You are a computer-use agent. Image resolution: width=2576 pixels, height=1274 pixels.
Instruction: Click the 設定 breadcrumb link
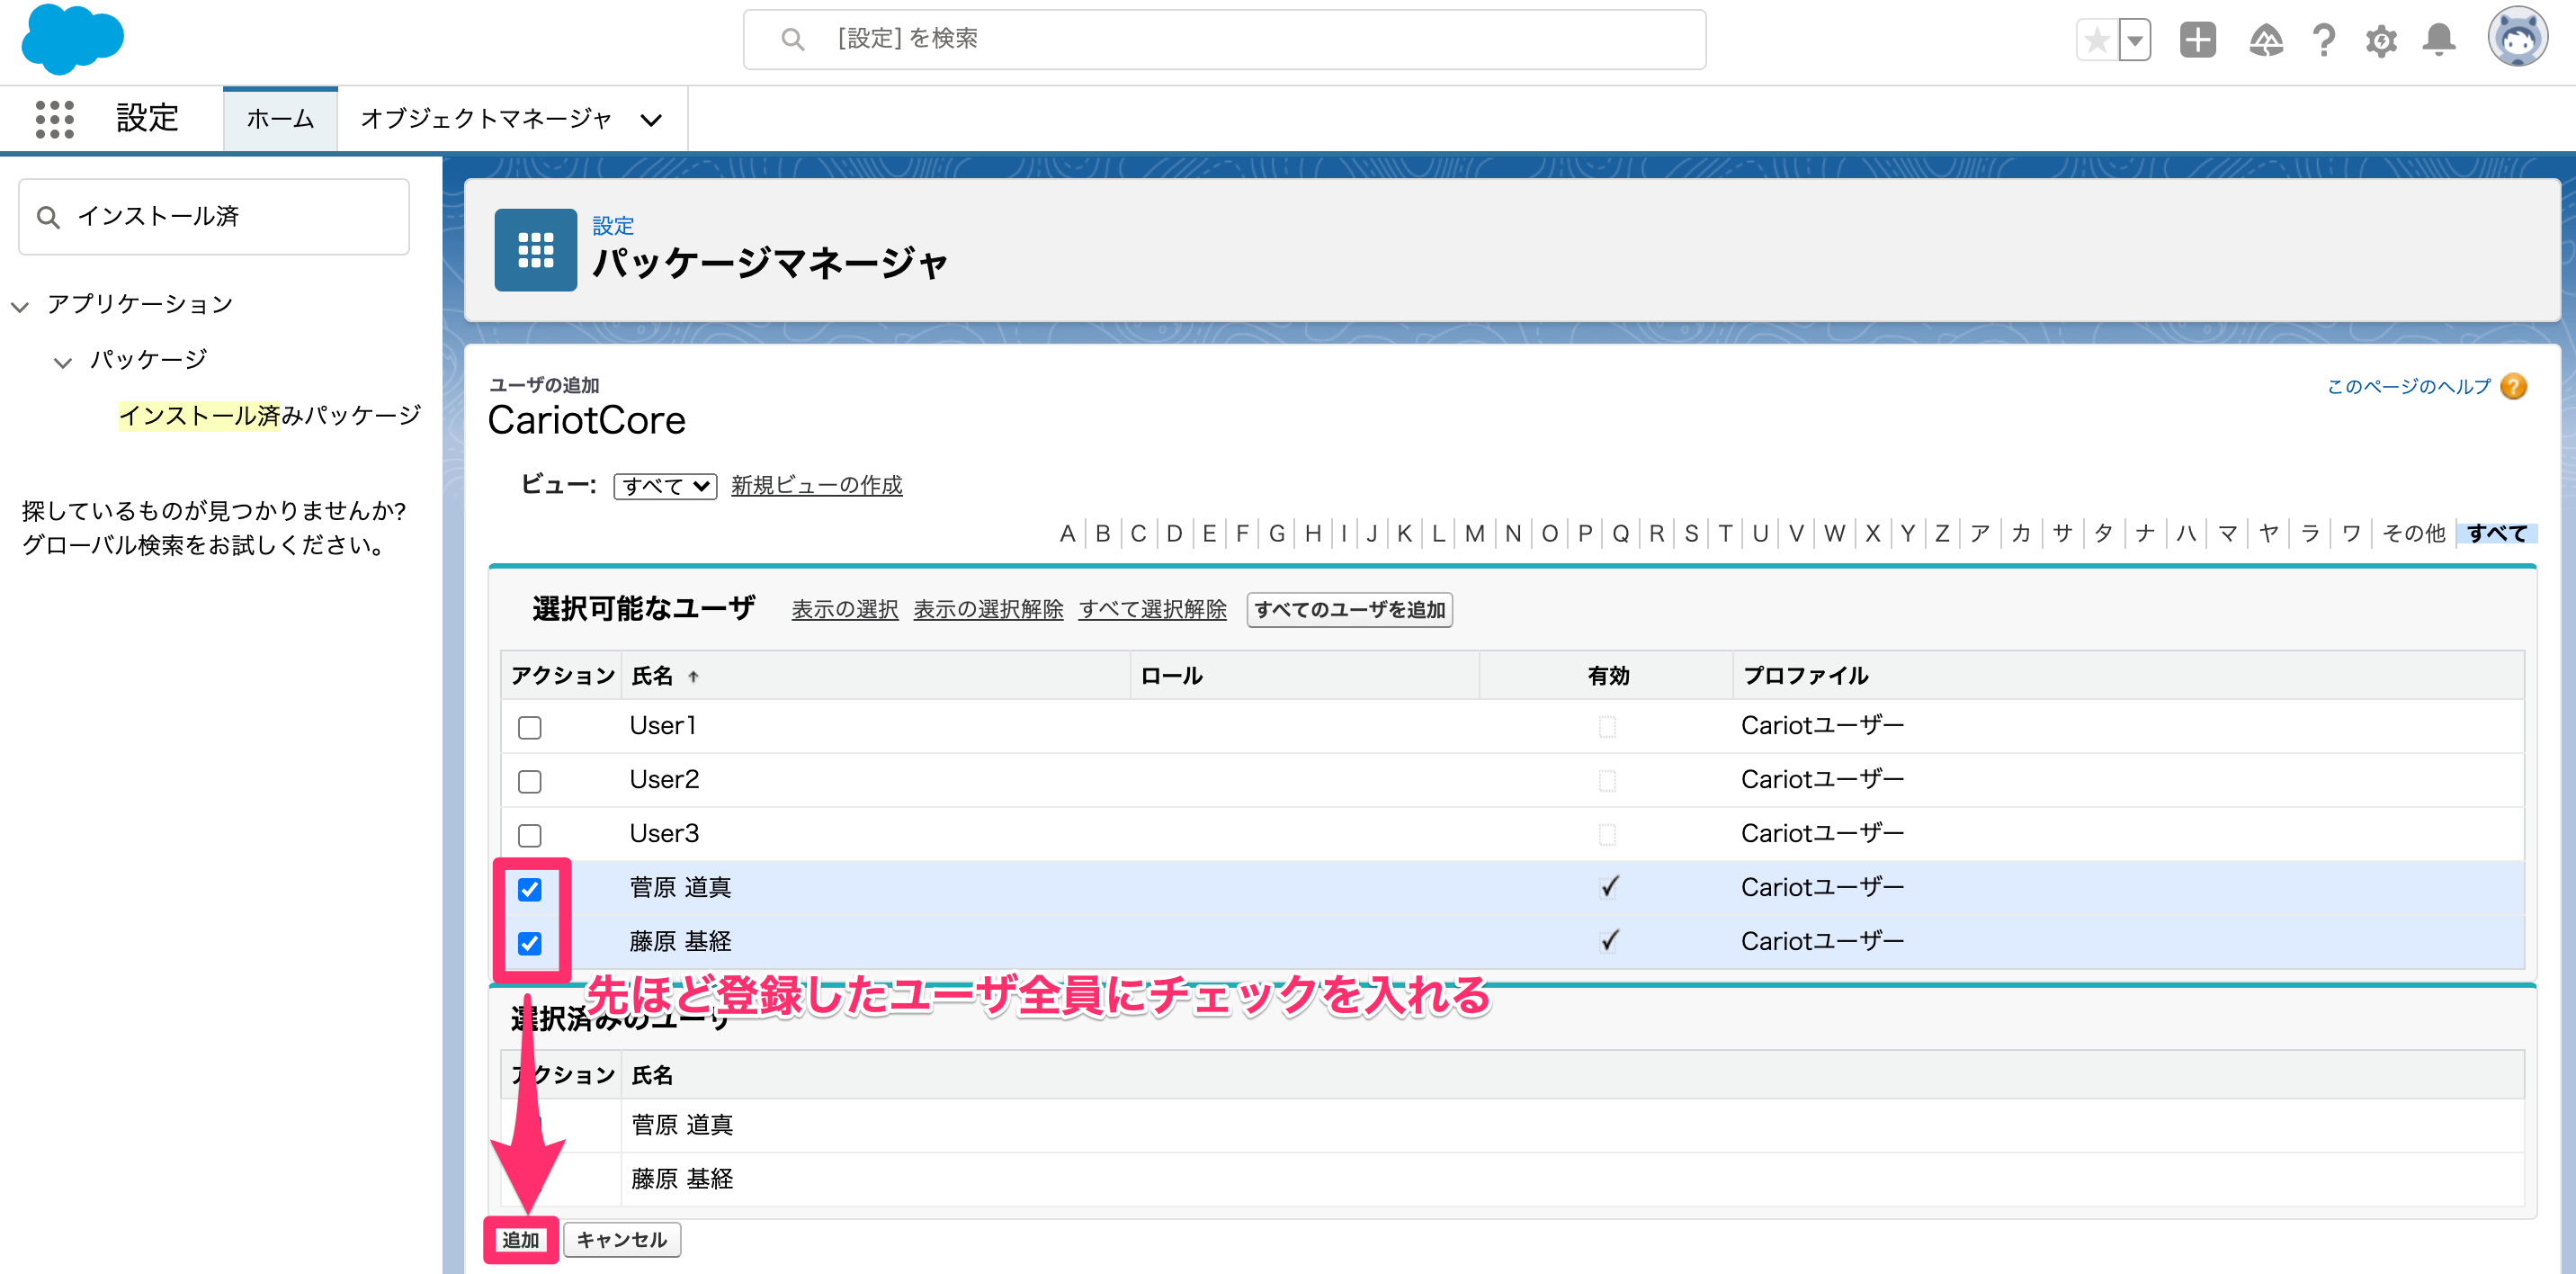pyautogui.click(x=613, y=226)
